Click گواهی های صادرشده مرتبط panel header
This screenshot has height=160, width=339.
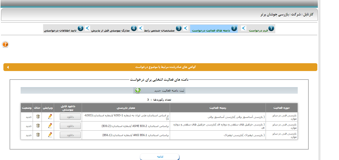point(160,67)
